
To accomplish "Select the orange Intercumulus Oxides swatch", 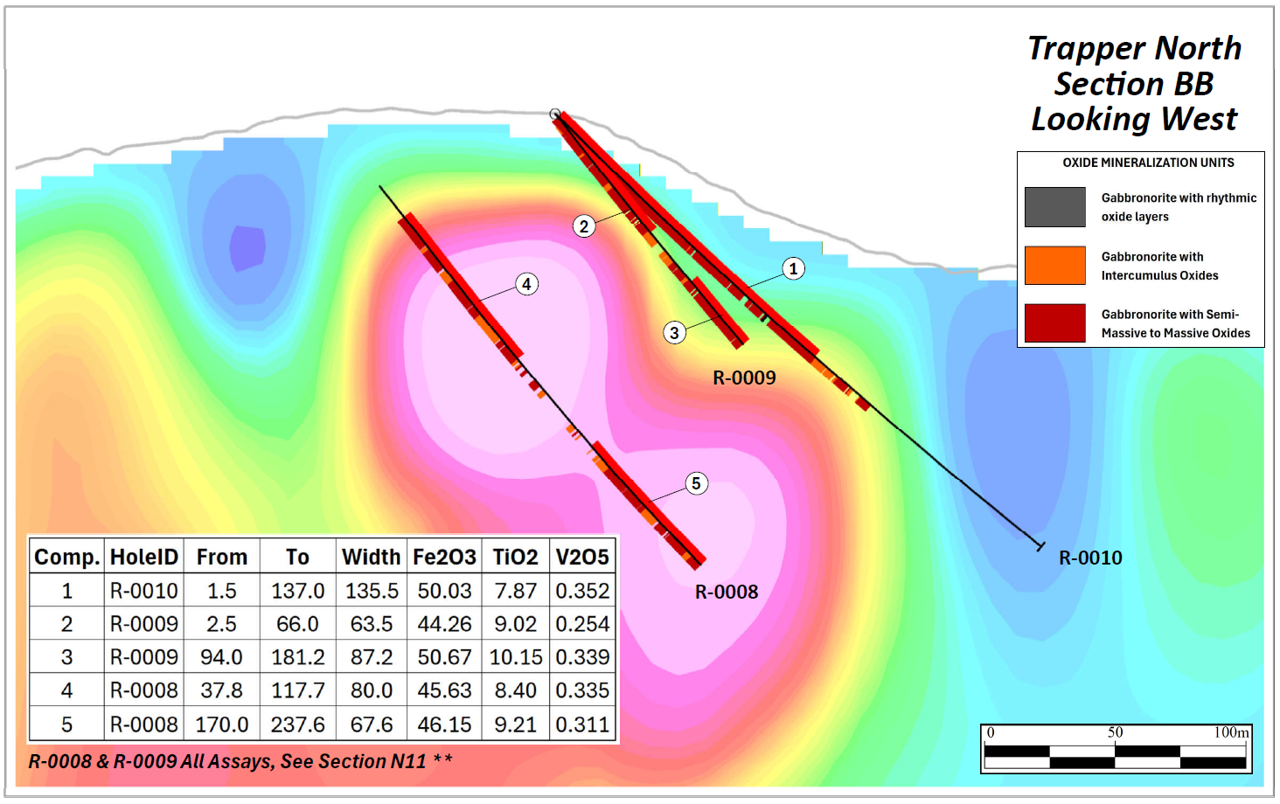I will 1054,266.
